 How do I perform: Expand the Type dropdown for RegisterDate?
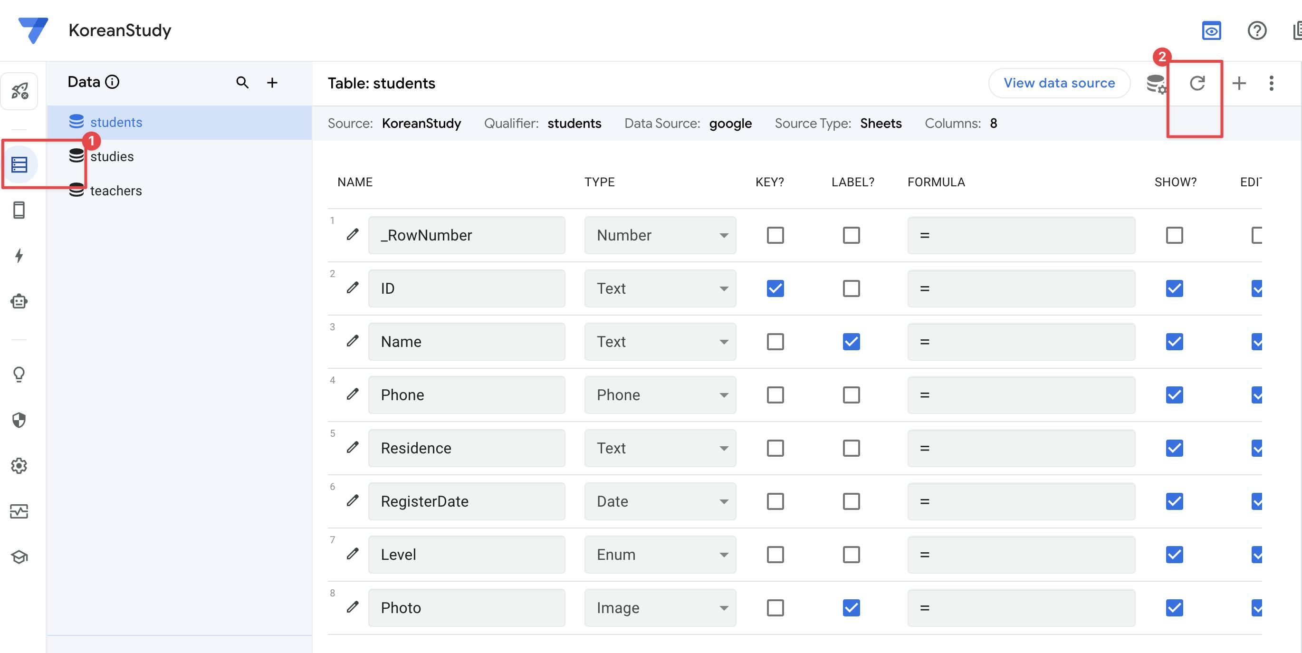660,501
